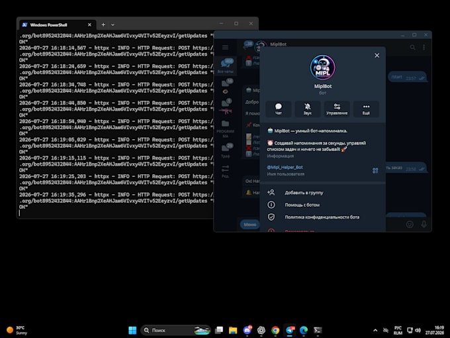Close the MiplBot profile panel
450x338 pixels.
point(377,56)
